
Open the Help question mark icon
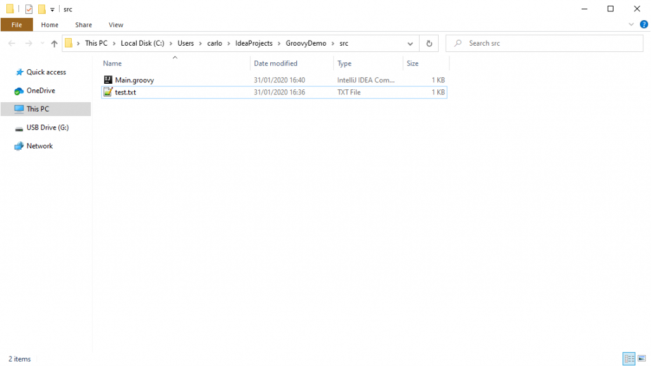click(x=643, y=25)
